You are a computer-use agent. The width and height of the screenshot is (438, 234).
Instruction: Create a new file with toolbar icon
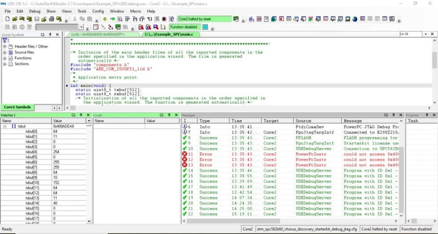(x=7, y=19)
